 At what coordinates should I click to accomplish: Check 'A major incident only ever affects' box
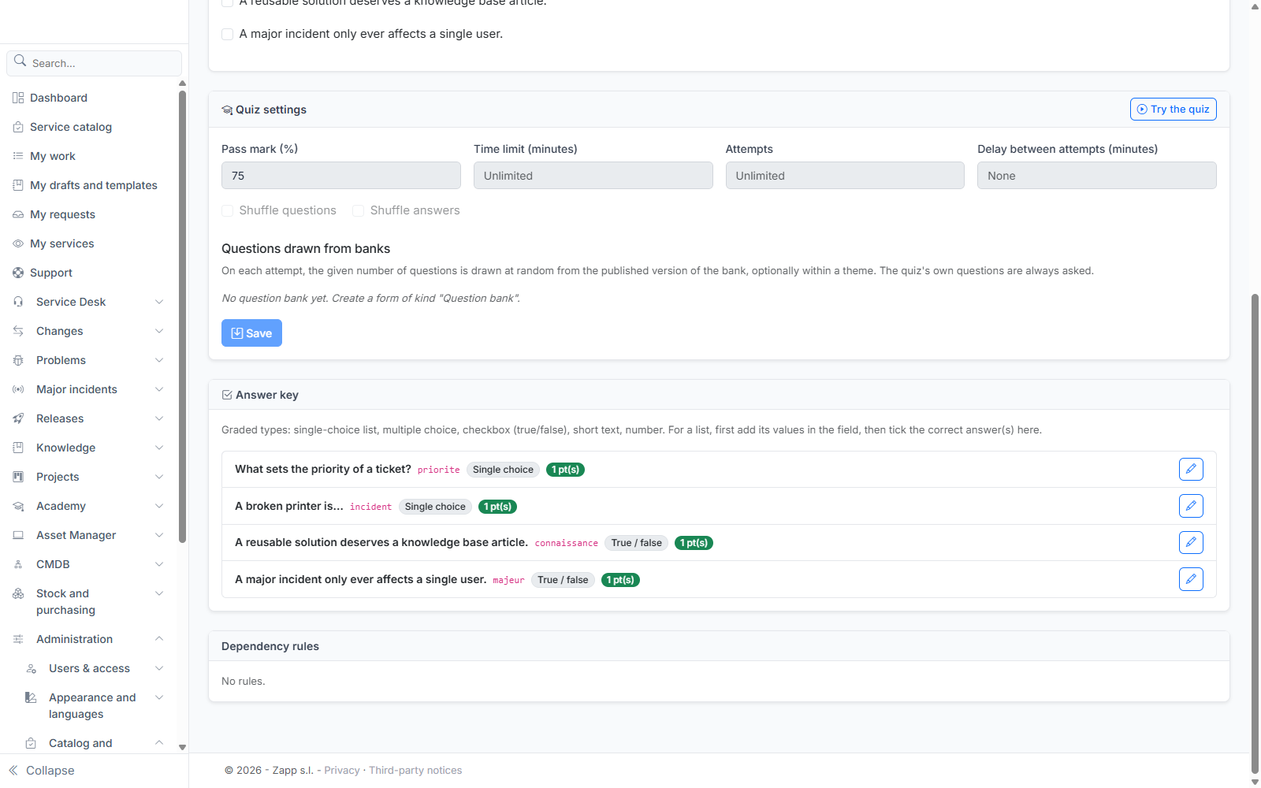point(228,34)
